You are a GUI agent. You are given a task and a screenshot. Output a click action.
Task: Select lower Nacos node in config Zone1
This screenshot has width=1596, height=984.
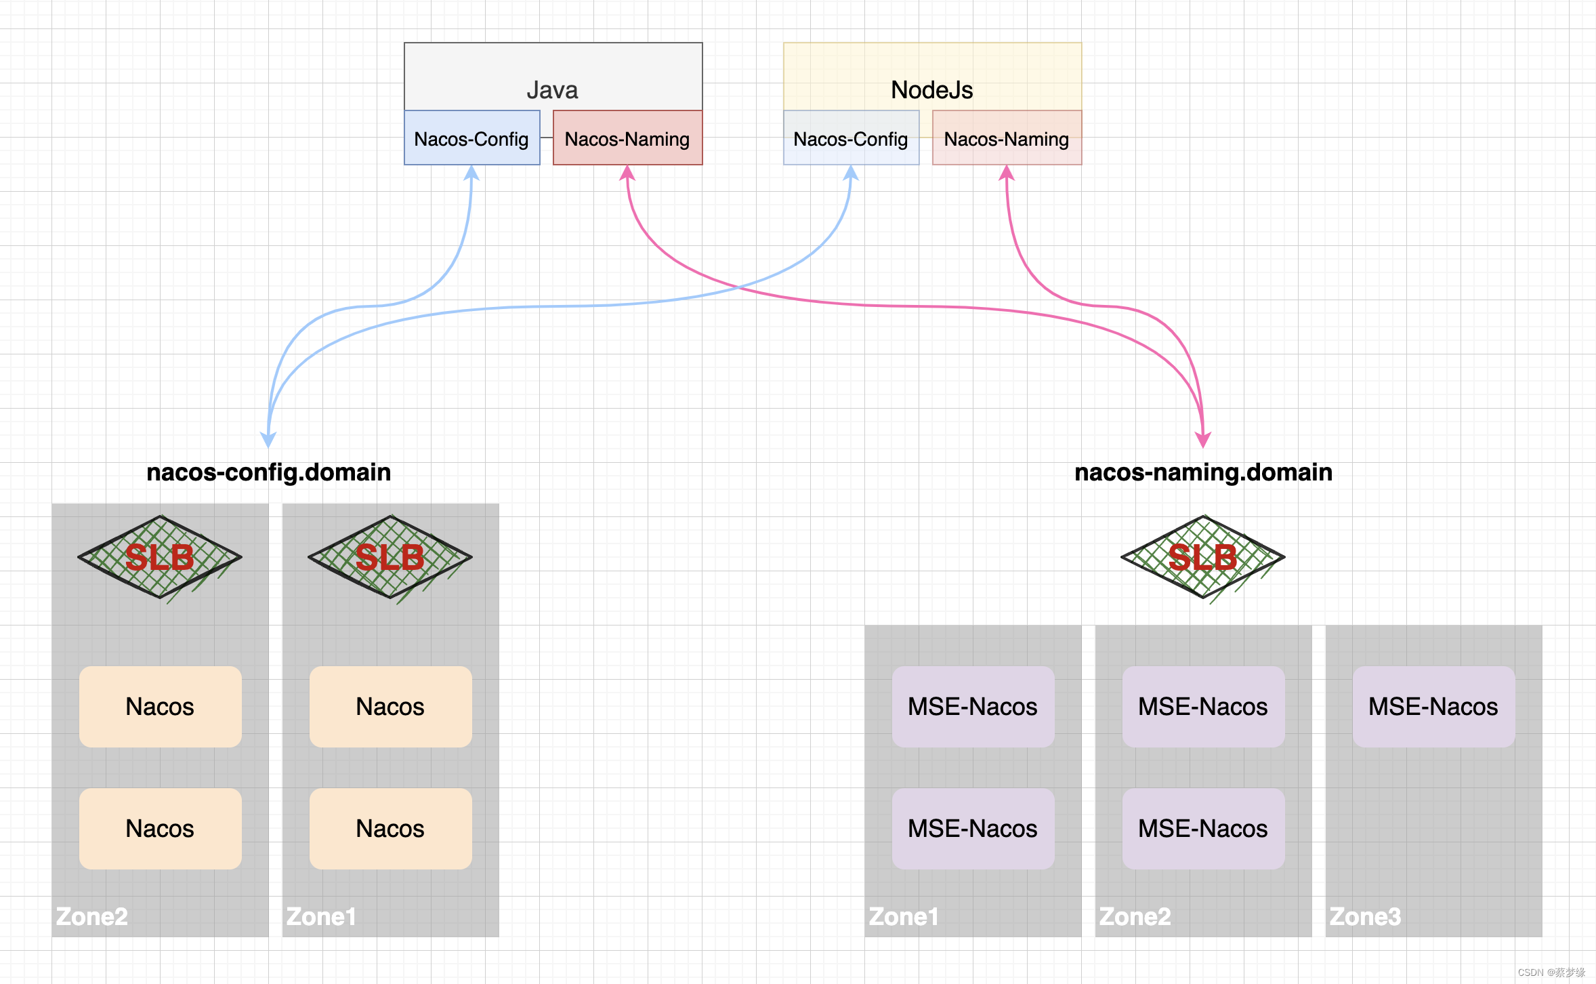click(x=391, y=829)
